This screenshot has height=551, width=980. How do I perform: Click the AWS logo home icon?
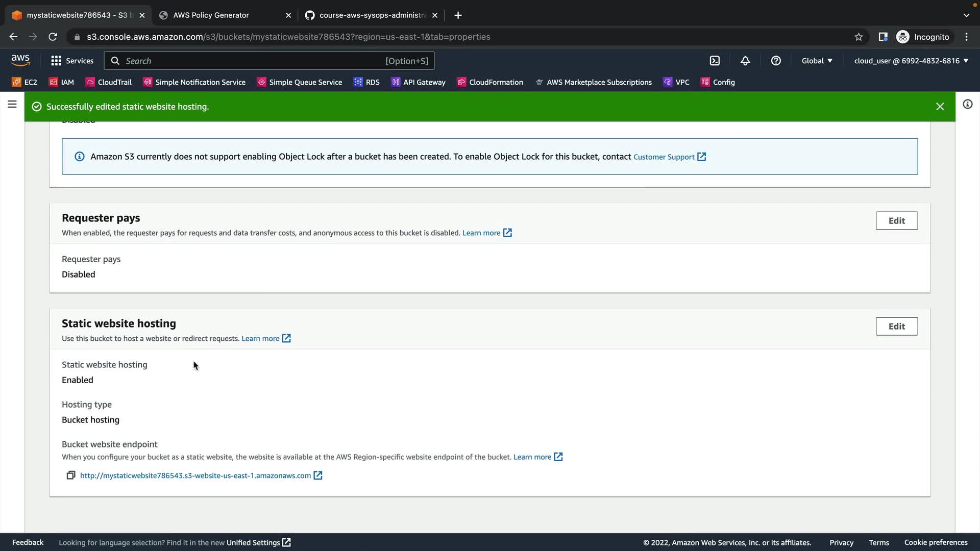20,60
